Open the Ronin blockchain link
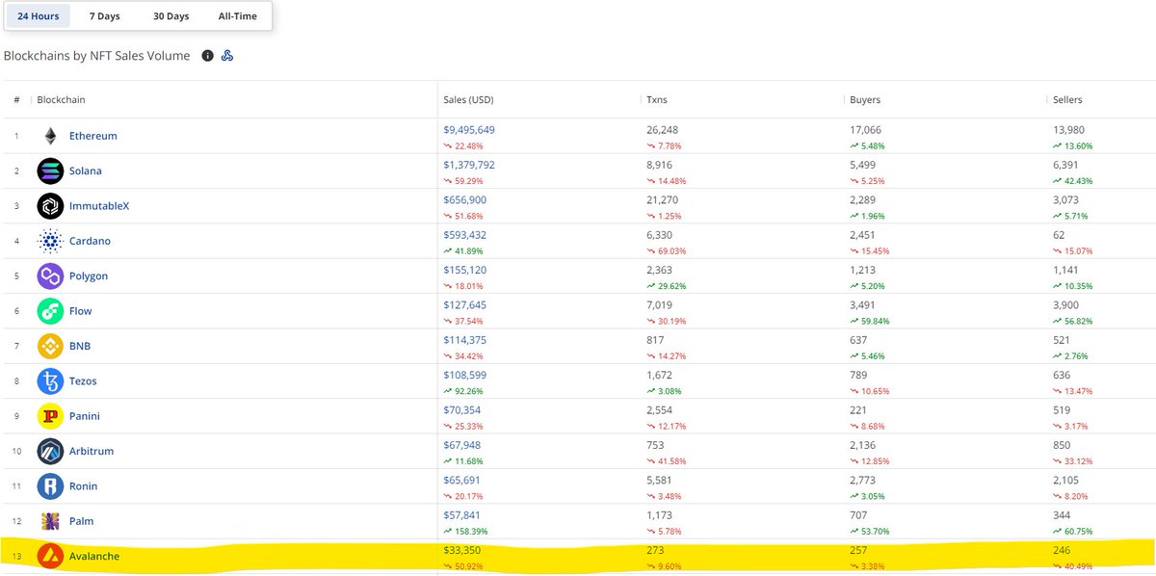The image size is (1156, 576). pos(83,486)
